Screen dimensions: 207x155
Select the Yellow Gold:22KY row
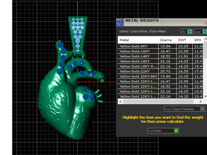click(160, 71)
